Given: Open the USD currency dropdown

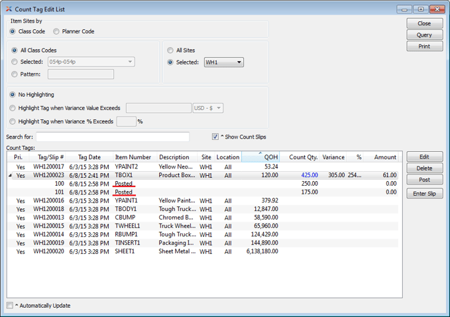Looking at the screenshot, I should pos(207,108).
